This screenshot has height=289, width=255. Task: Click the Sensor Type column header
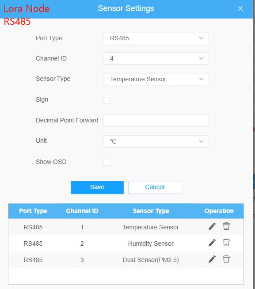151,211
